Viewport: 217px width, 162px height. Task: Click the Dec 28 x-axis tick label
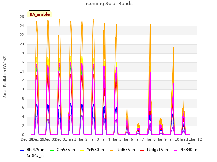coord(26,139)
